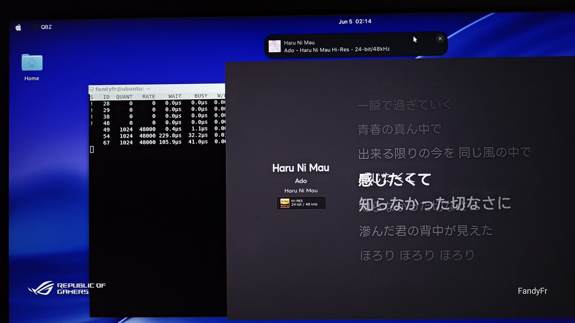Select terminal row with ID 67
The image size is (575, 323).
tap(158, 142)
